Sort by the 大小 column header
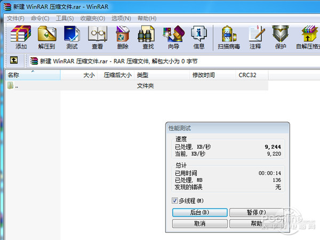Image resolution: width=320 pixels, height=240 pixels. pyautogui.click(x=79, y=75)
